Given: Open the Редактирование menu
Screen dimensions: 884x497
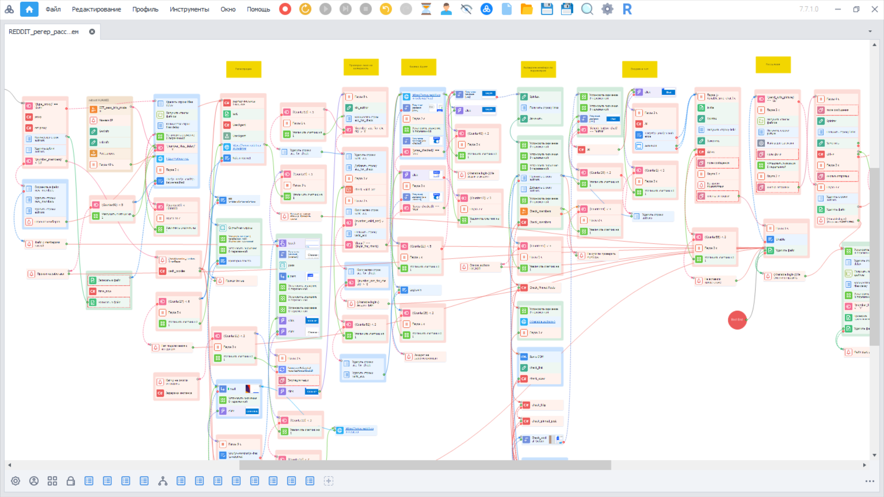Looking at the screenshot, I should [96, 9].
